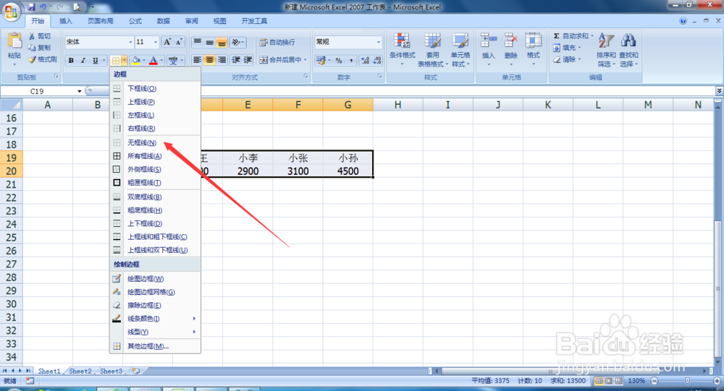The image size is (724, 391).
Task: Click the fill color paint bucket icon
Action: click(136, 61)
